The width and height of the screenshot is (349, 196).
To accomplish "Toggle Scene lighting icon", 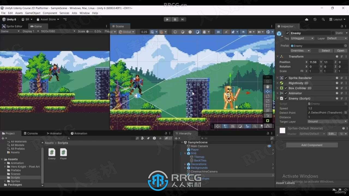I will (x=226, y=32).
